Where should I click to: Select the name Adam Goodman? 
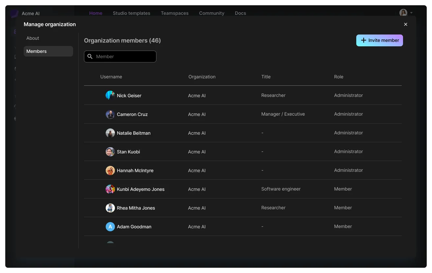[x=134, y=227]
